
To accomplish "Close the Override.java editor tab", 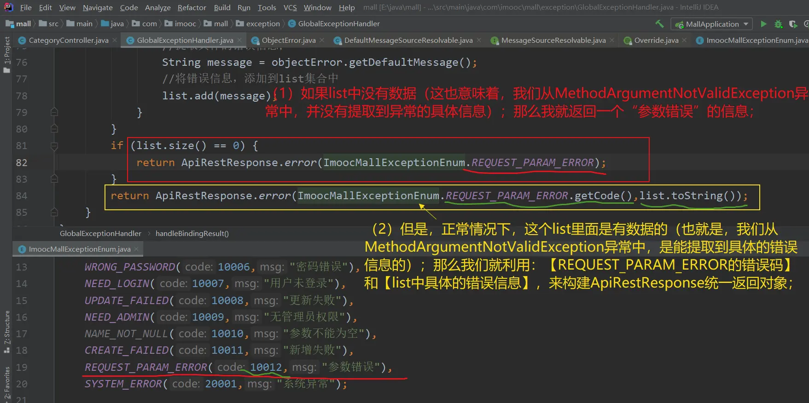I will pos(684,40).
